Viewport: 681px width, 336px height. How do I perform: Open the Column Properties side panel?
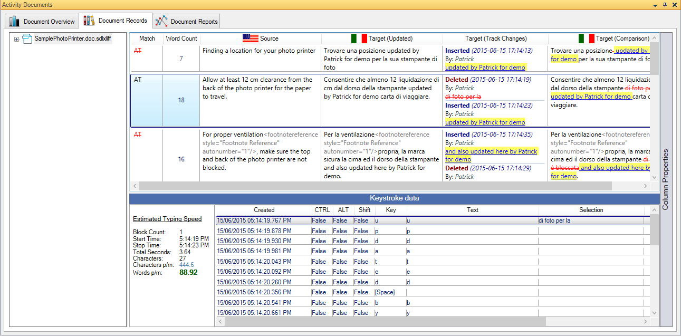coord(666,179)
